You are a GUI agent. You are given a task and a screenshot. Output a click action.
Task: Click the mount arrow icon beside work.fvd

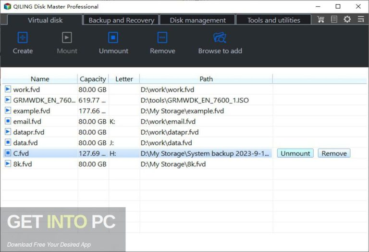(8, 89)
